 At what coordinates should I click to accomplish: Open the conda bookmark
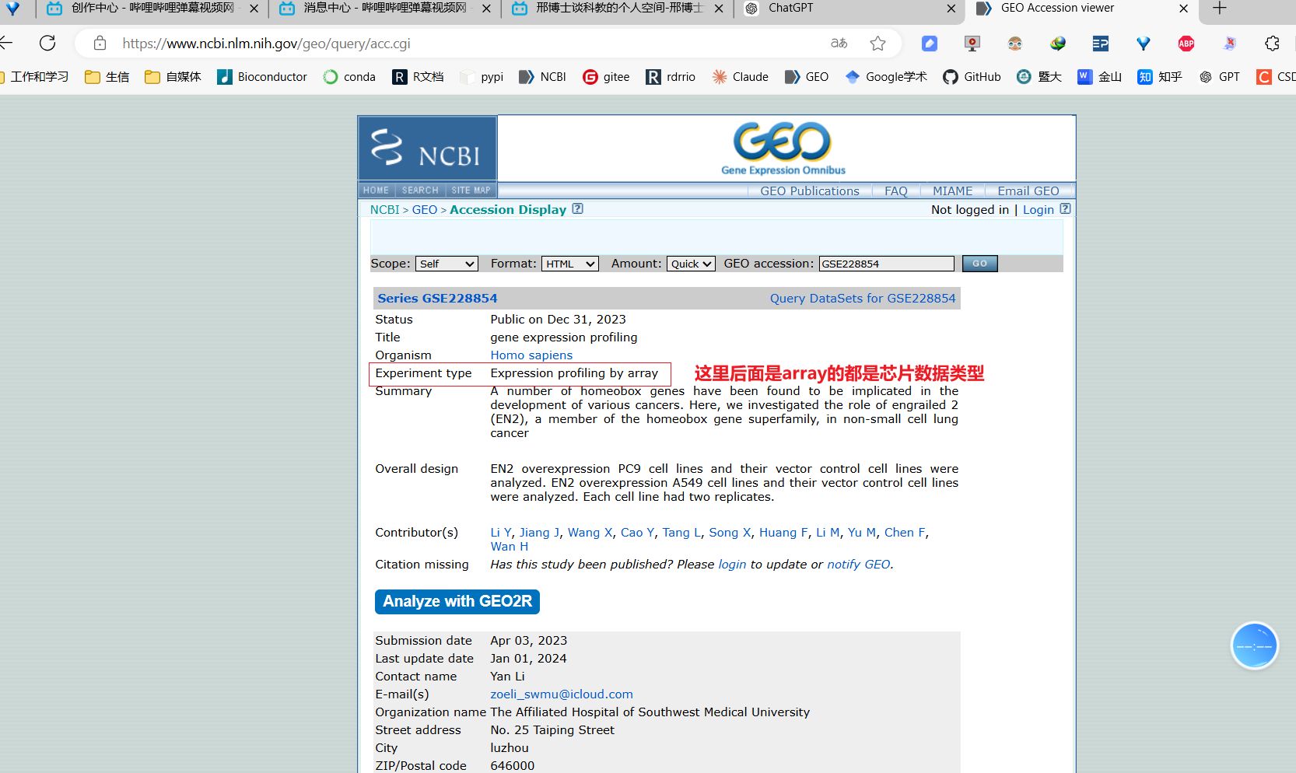pos(349,76)
